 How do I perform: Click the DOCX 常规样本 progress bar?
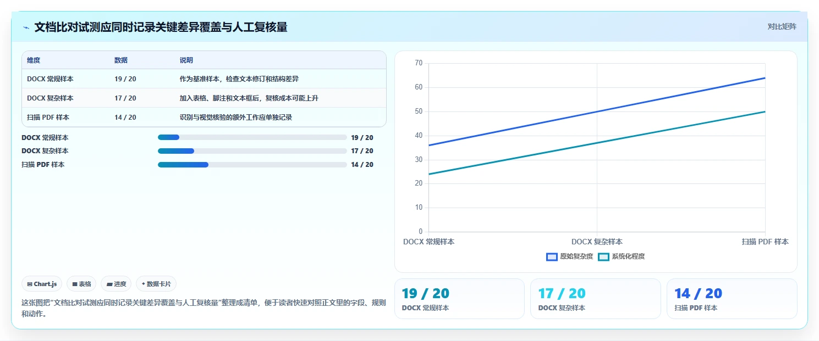[252, 137]
